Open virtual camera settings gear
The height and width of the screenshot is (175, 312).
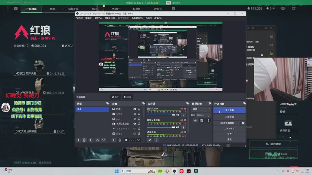click(243, 123)
